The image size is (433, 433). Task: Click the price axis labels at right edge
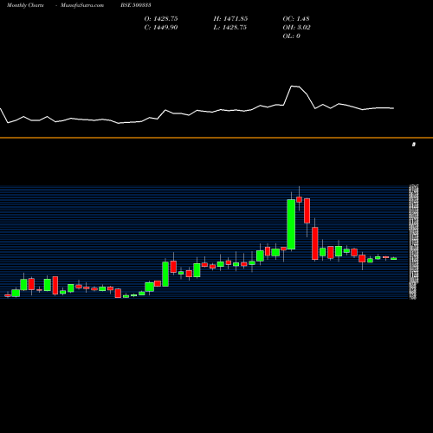click(x=414, y=242)
